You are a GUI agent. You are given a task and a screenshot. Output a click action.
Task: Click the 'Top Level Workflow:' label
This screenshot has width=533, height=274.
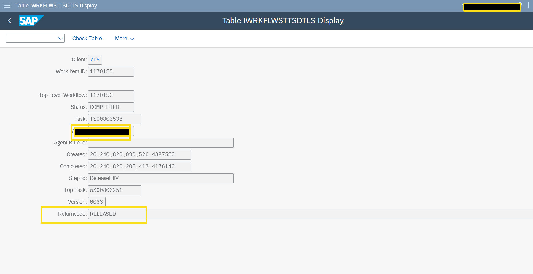[63, 95]
